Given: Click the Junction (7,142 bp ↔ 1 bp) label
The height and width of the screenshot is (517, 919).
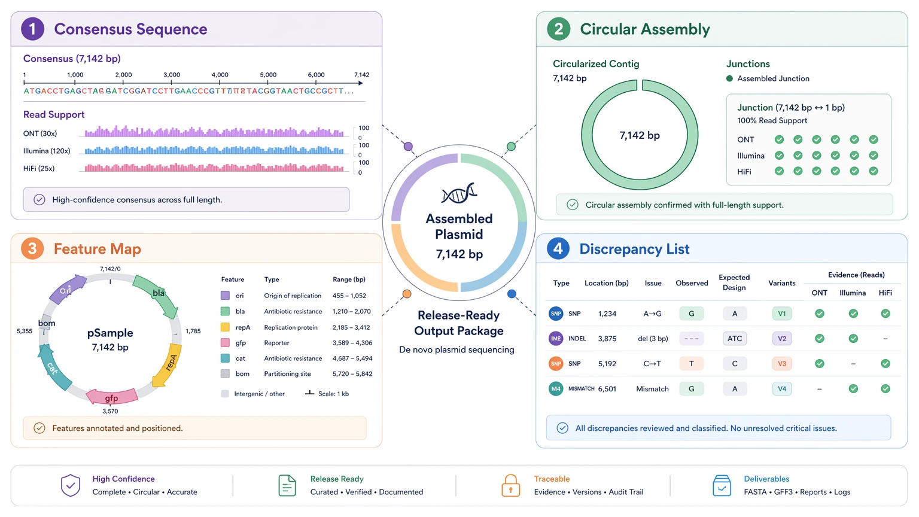Looking at the screenshot, I should click(x=791, y=108).
